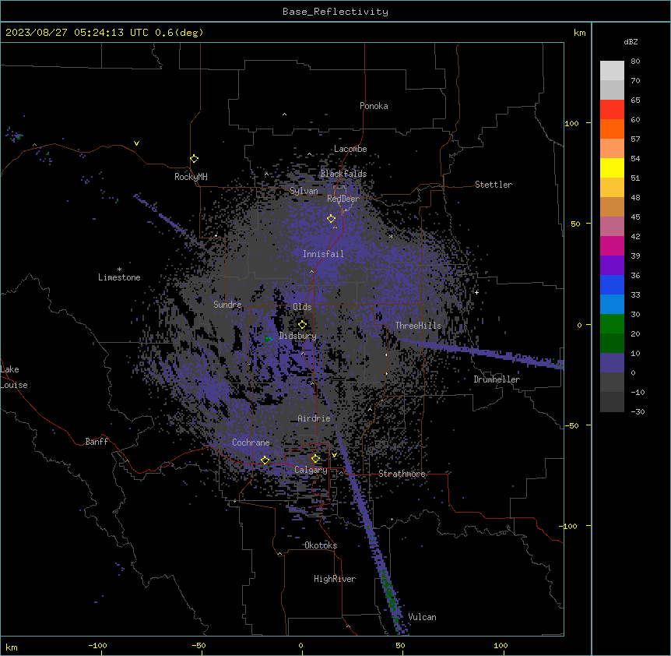Click the 65 value in dBZ legend
This screenshot has height=656, width=671.
[635, 101]
